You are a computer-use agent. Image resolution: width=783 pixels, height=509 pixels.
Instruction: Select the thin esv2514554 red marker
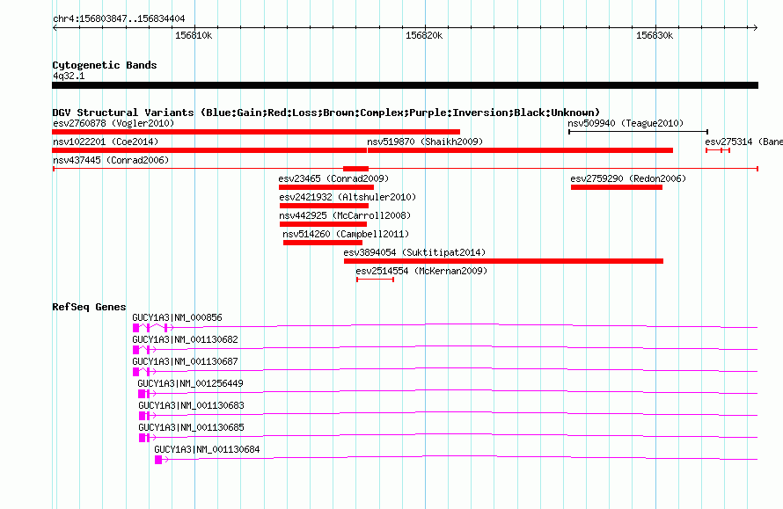[x=375, y=280]
